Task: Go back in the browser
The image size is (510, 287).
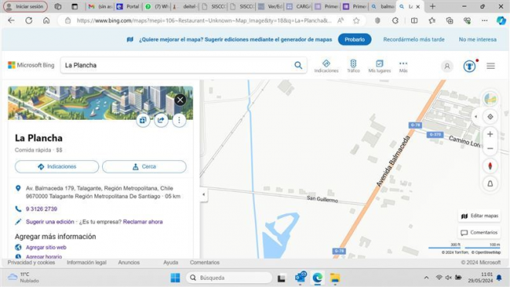Action: [x=11, y=21]
